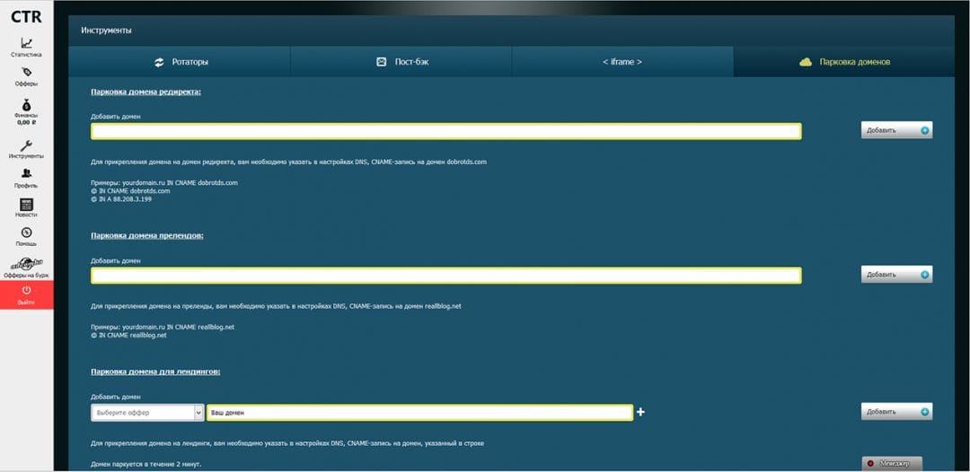This screenshot has width=970, height=472.
Task: Click the Помощь help icon
Action: coord(26,235)
